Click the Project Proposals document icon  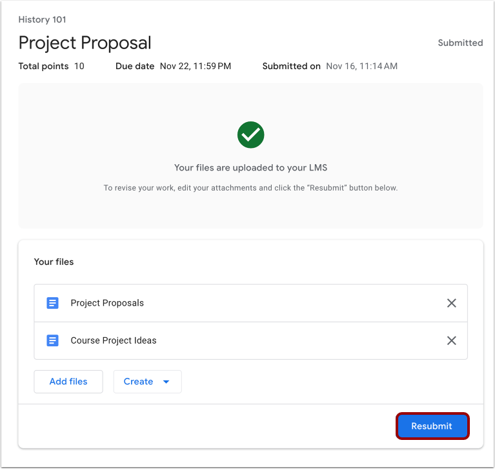click(x=52, y=303)
